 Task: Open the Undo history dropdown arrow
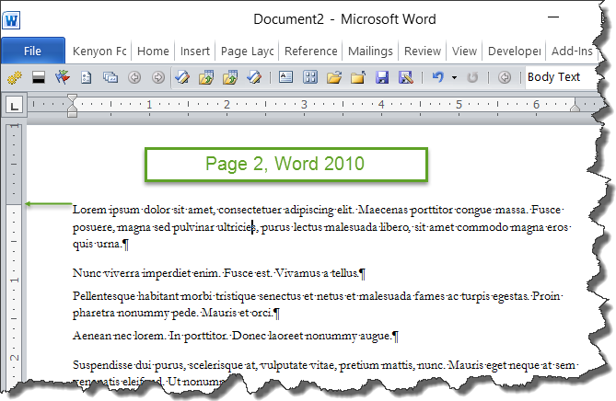(454, 77)
